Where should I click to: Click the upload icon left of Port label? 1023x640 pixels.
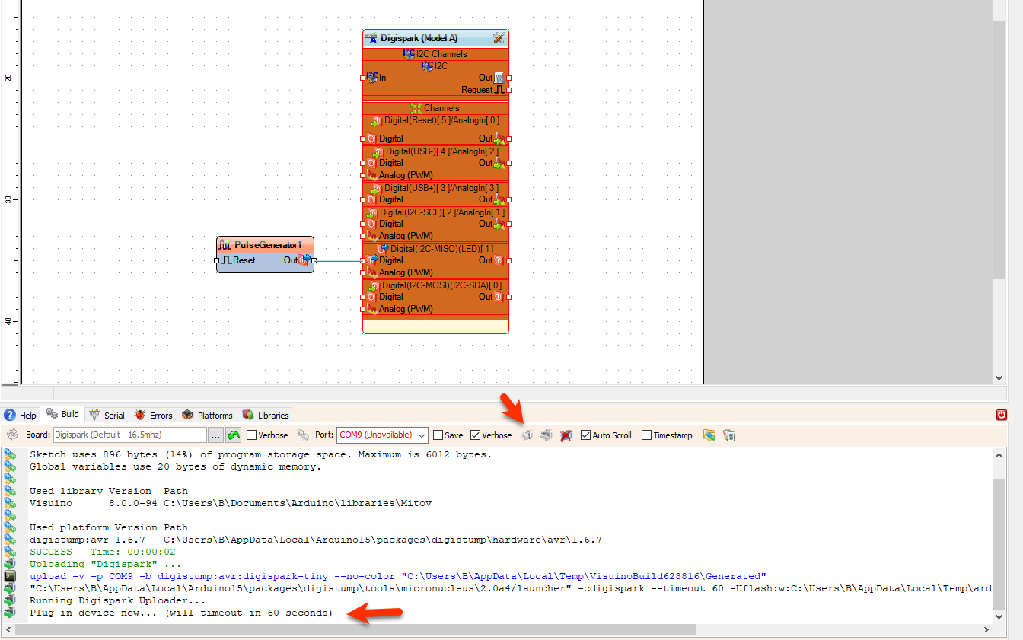(303, 435)
